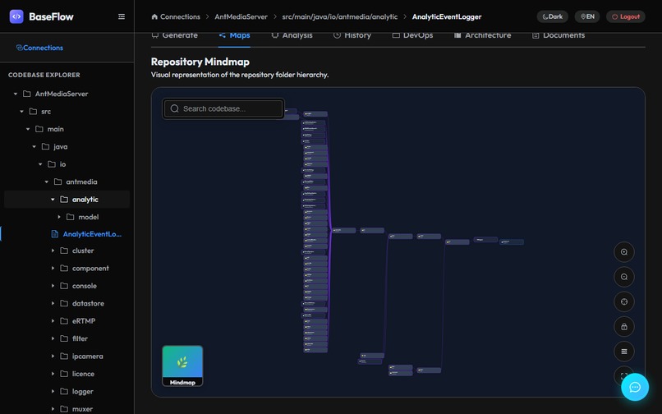The height and width of the screenshot is (414, 662).
Task: Click the logger folder icon
Action: pos(64,392)
